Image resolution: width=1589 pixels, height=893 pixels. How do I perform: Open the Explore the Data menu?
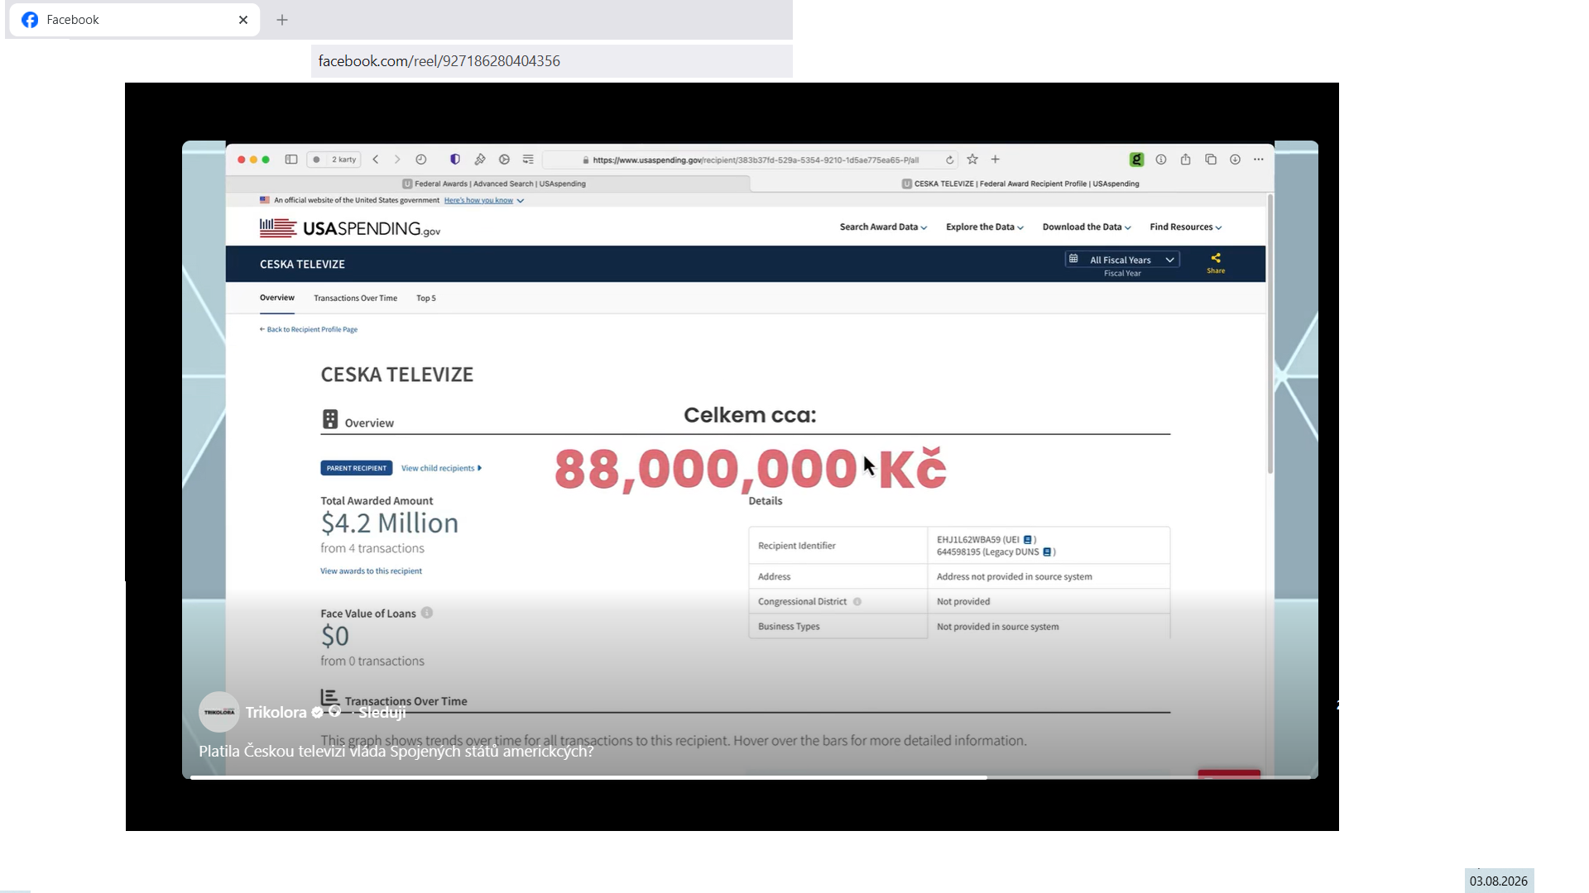click(985, 227)
